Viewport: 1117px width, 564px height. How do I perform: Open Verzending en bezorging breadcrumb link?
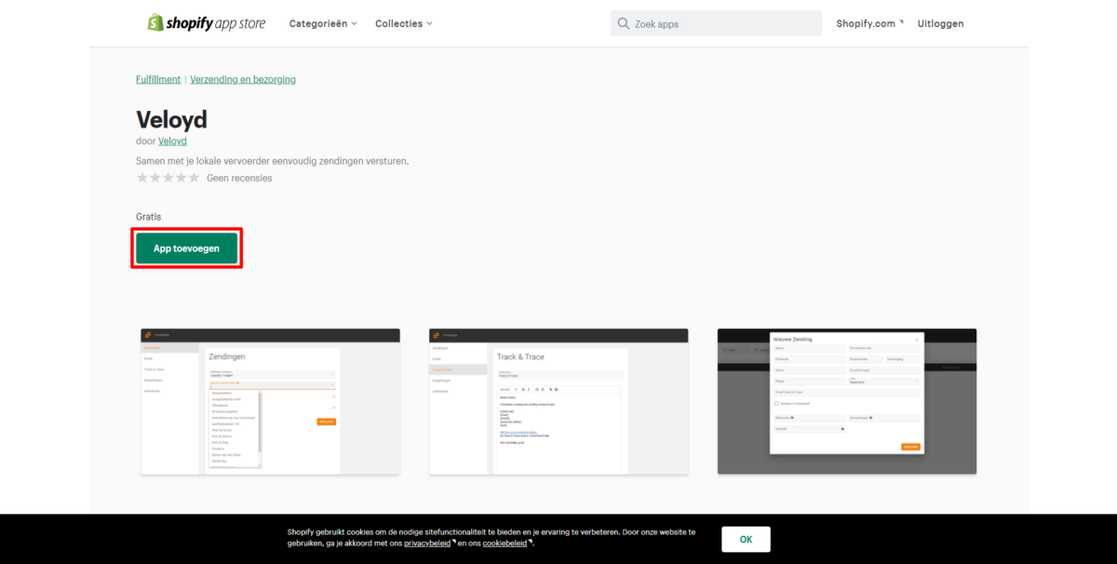(243, 79)
